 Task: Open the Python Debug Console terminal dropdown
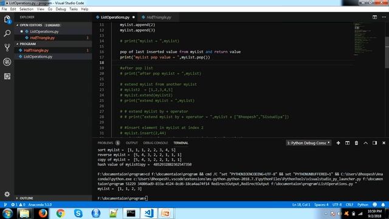(x=308, y=143)
